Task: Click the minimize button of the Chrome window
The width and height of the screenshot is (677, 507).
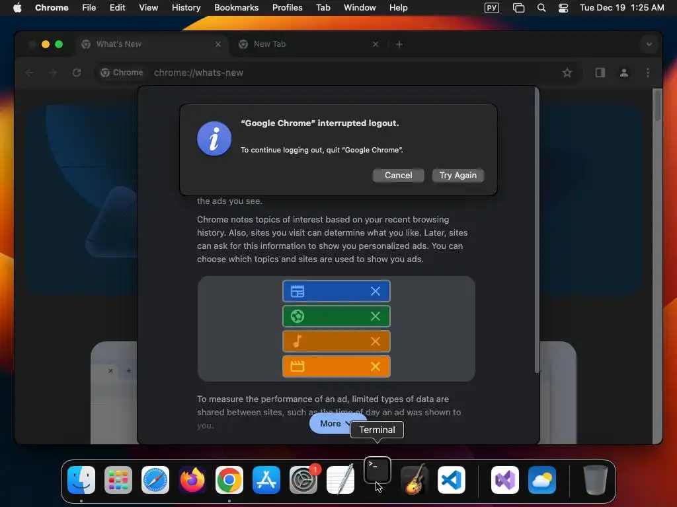Action: click(46, 44)
